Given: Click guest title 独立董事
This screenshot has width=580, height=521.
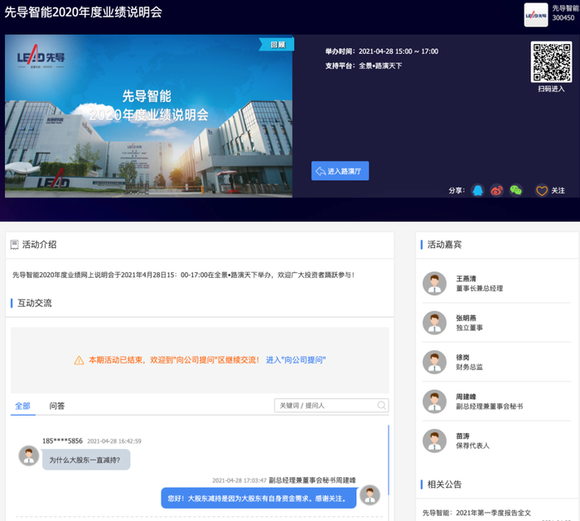Looking at the screenshot, I should (x=469, y=328).
